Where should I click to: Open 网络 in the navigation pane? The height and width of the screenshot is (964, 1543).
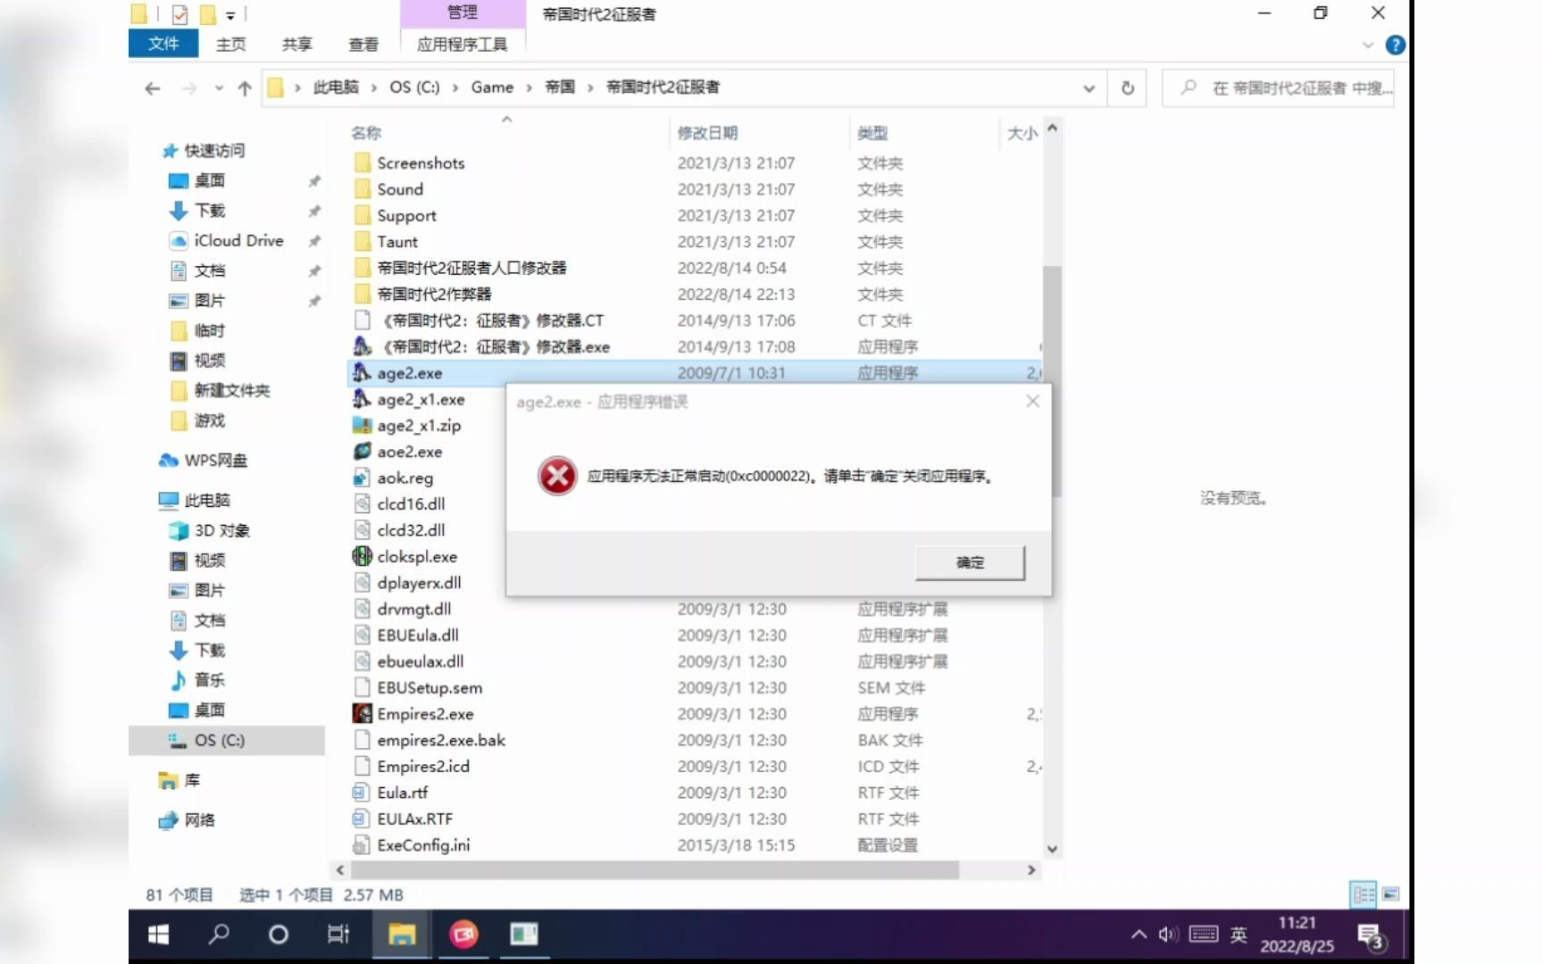pyautogui.click(x=198, y=820)
